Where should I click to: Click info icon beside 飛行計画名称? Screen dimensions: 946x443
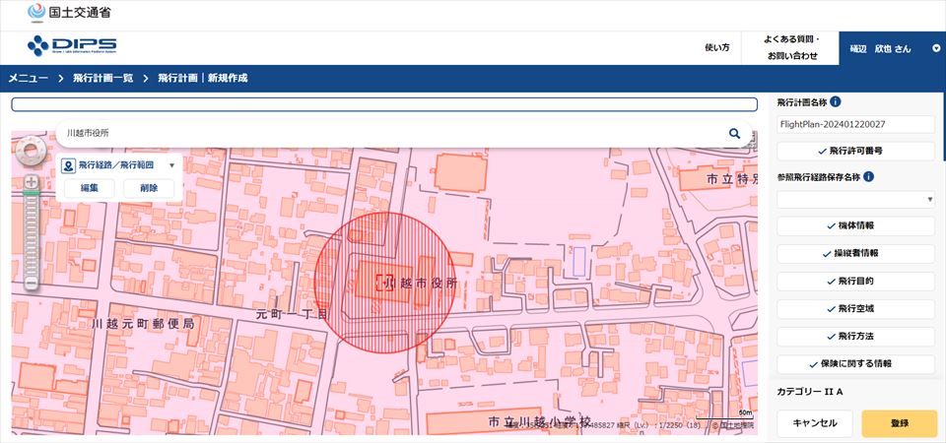point(836,101)
